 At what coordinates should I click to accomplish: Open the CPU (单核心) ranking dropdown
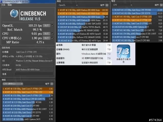[13, 84]
